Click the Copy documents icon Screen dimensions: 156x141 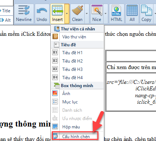147,10
